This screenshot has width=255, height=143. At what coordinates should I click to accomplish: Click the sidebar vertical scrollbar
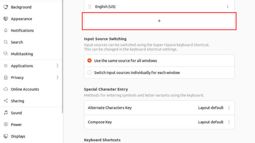point(63,56)
